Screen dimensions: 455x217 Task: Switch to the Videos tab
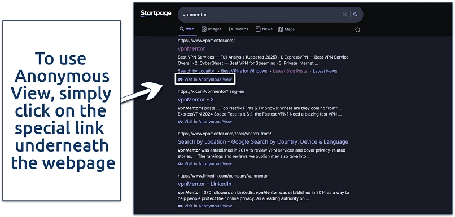coord(239,29)
